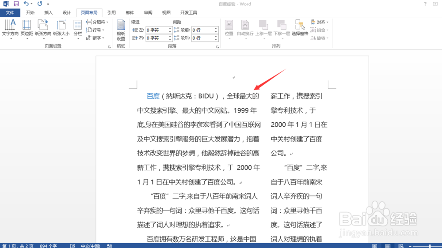Switch to the 审阅 review tab

point(148,13)
